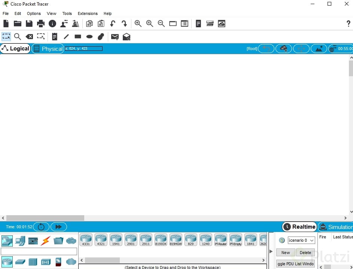
Task: Switch to Simulation mode
Action: click(x=336, y=227)
